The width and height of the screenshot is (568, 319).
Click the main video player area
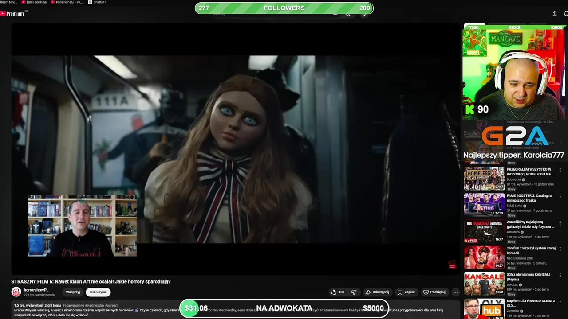[236, 149]
